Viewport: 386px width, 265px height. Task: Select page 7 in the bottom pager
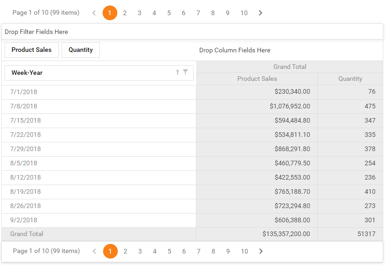click(x=199, y=251)
